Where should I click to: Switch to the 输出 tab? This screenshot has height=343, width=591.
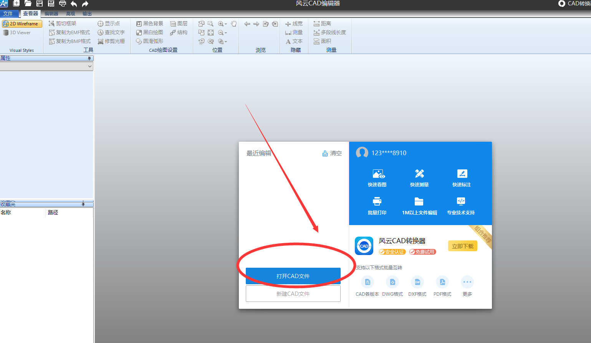click(87, 14)
